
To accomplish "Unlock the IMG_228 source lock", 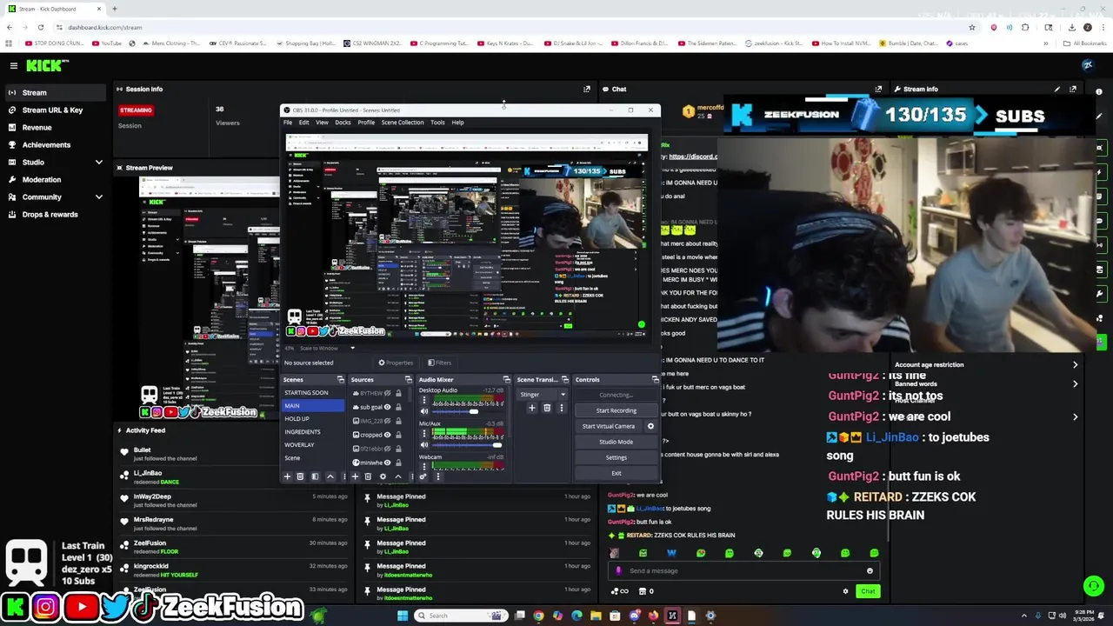I will click(398, 421).
